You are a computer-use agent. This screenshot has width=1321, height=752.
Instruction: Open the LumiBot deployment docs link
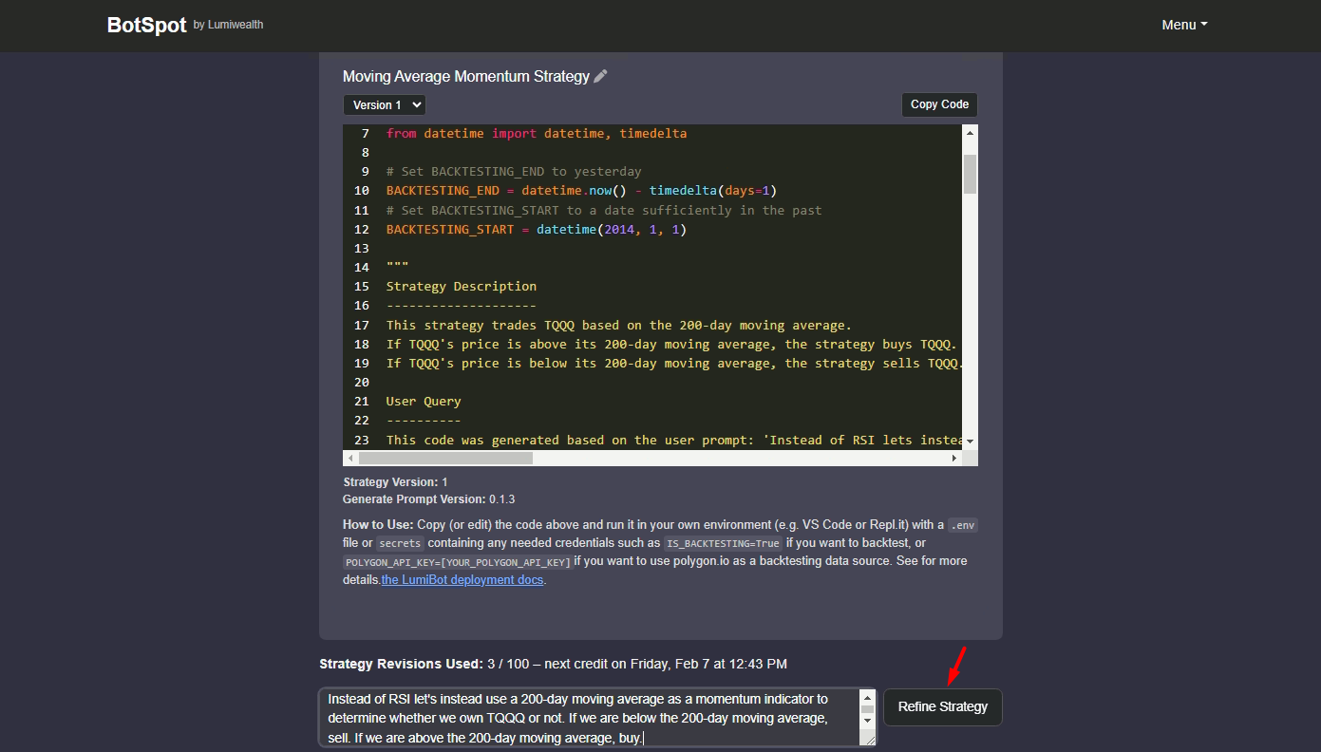click(462, 579)
